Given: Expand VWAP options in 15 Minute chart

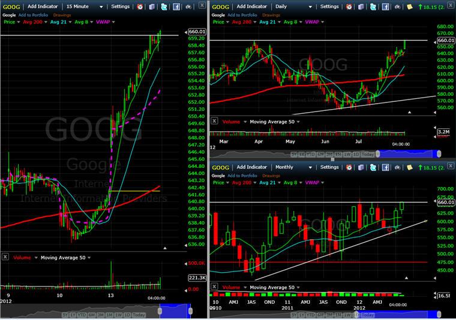Looking at the screenshot, I should 113,22.
